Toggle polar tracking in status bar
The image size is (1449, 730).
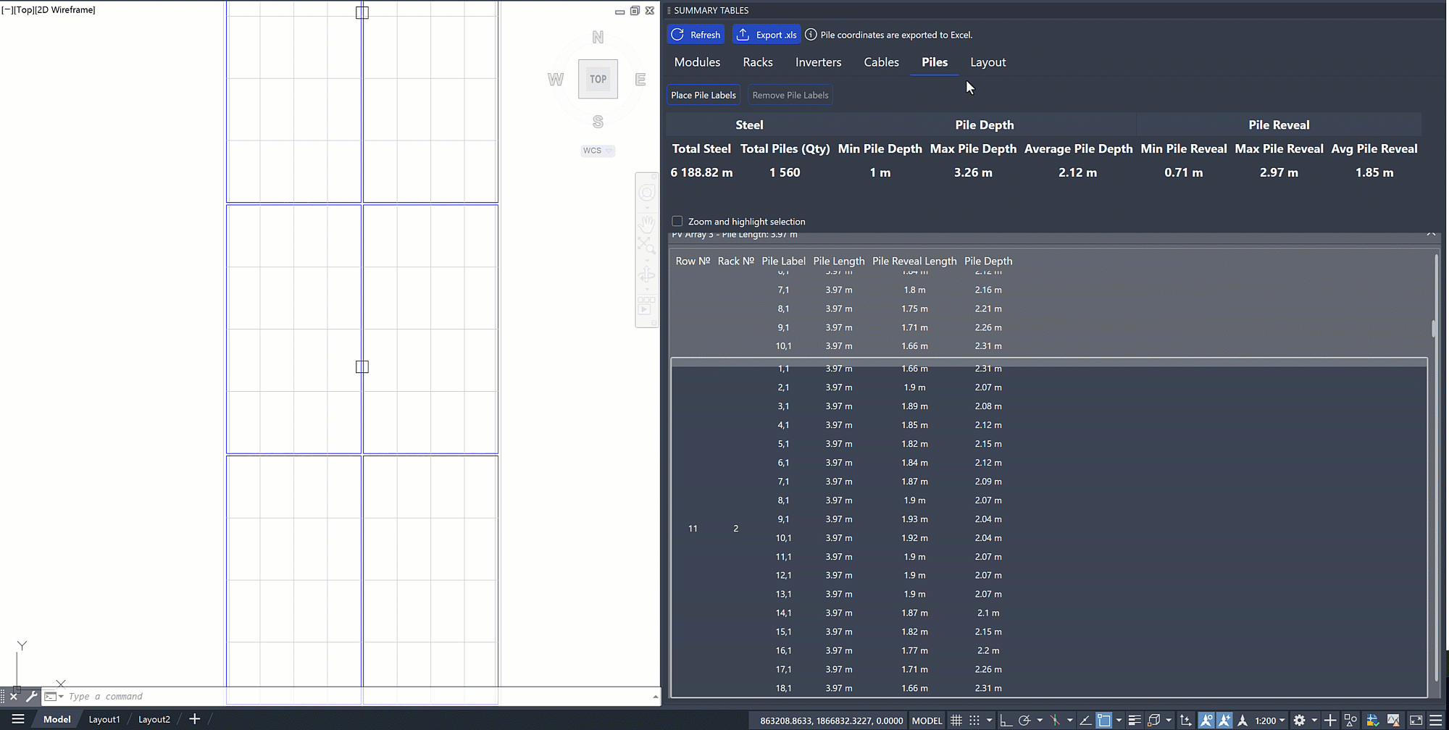(1024, 720)
